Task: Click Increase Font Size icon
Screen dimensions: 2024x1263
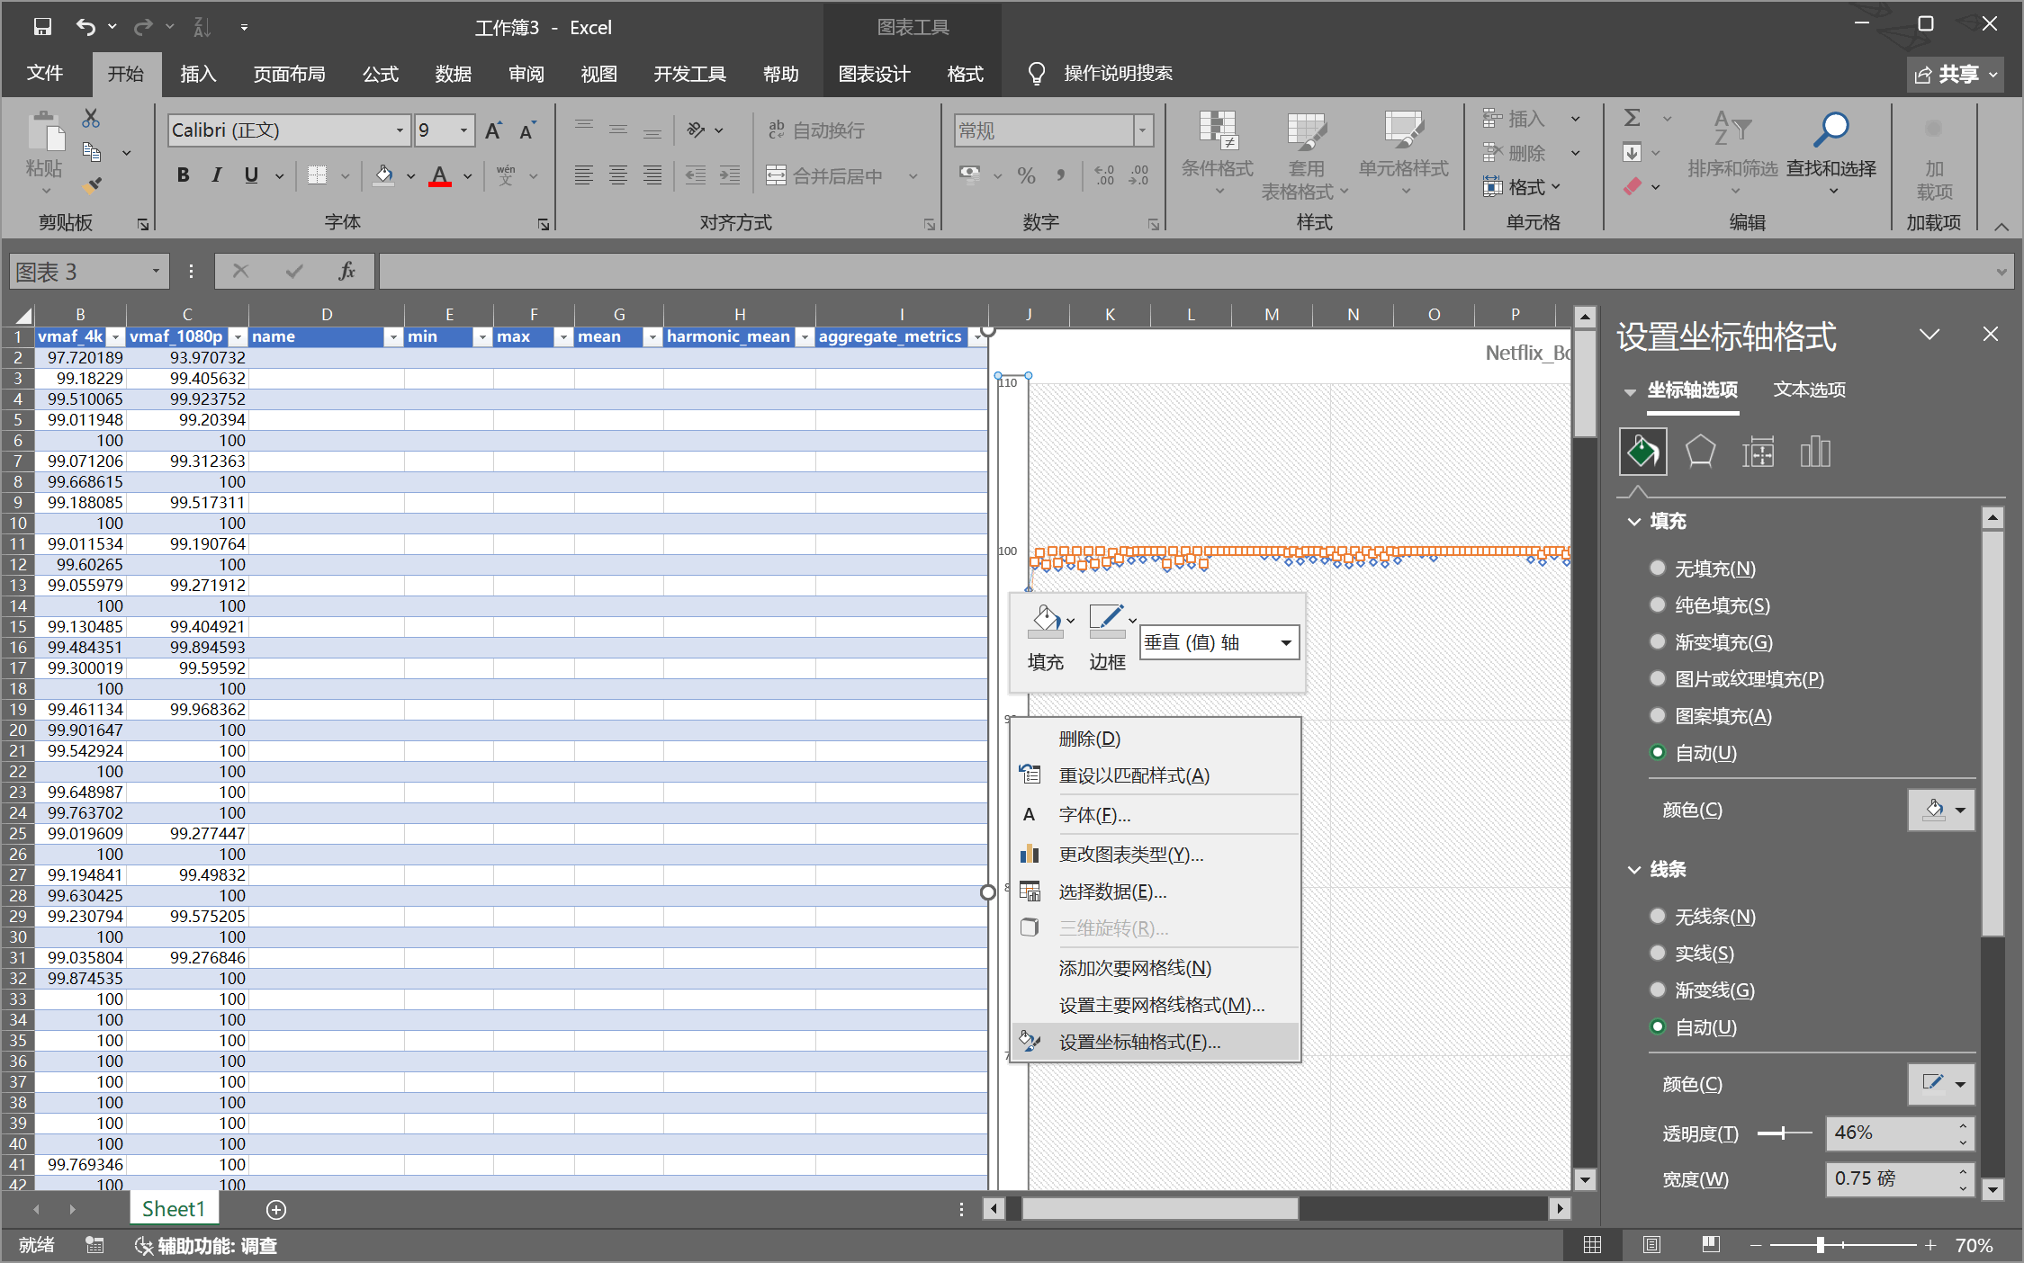Action: point(493,130)
